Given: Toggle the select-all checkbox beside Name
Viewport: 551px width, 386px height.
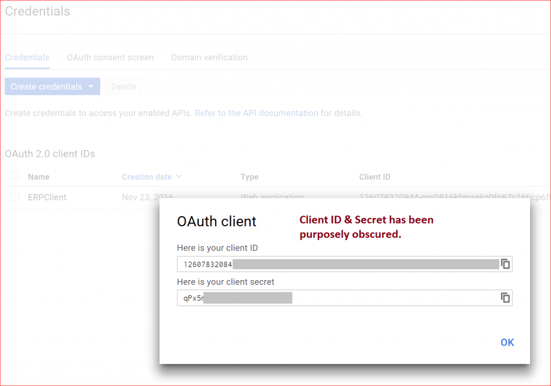Looking at the screenshot, I should pyautogui.click(x=15, y=176).
